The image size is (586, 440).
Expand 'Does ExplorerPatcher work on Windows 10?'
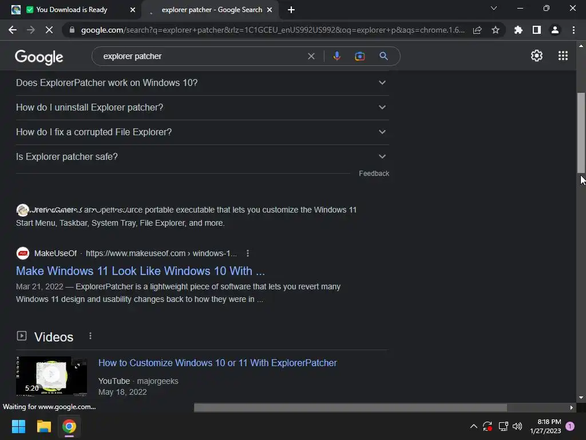[x=202, y=82]
